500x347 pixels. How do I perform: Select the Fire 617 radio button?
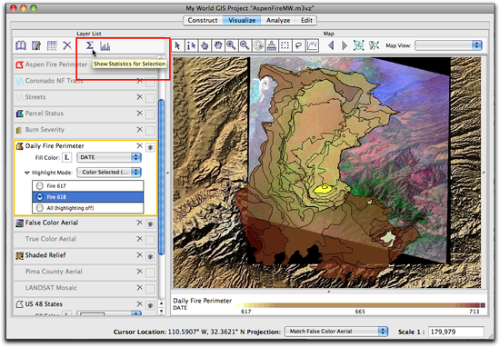tap(40, 186)
